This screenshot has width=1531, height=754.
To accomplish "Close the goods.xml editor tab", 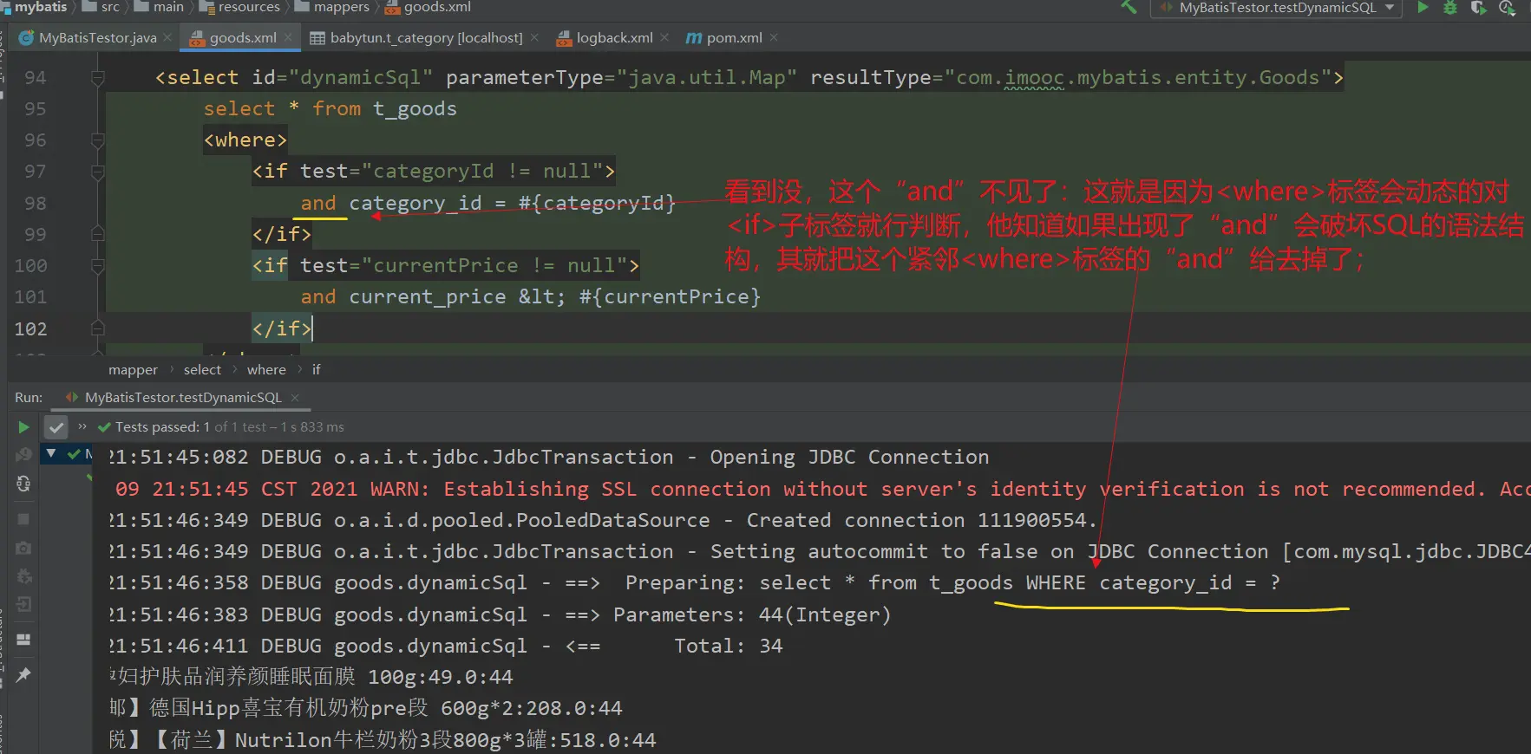I will point(289,37).
